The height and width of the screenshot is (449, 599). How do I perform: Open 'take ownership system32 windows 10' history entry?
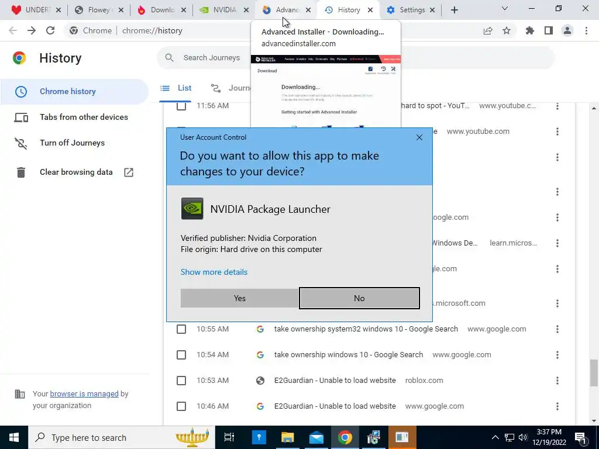click(x=366, y=329)
